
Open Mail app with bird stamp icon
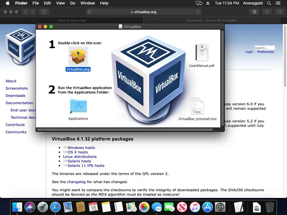pos(68,207)
